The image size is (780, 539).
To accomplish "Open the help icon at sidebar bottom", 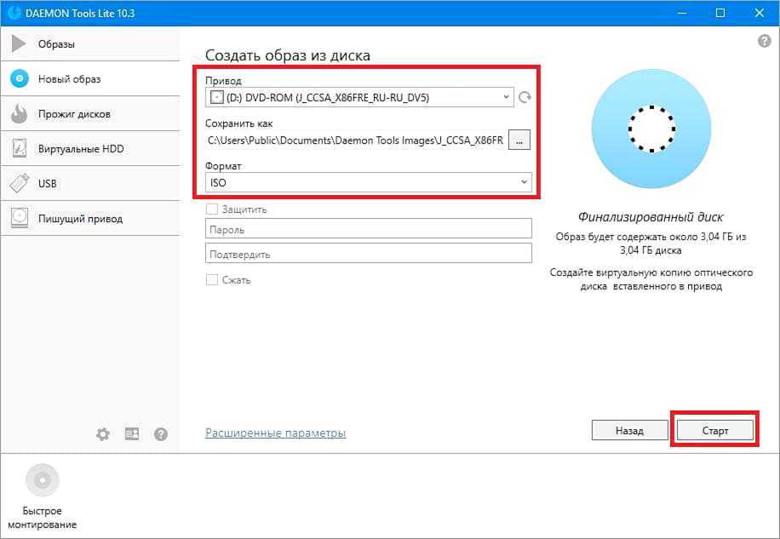I will [x=161, y=434].
